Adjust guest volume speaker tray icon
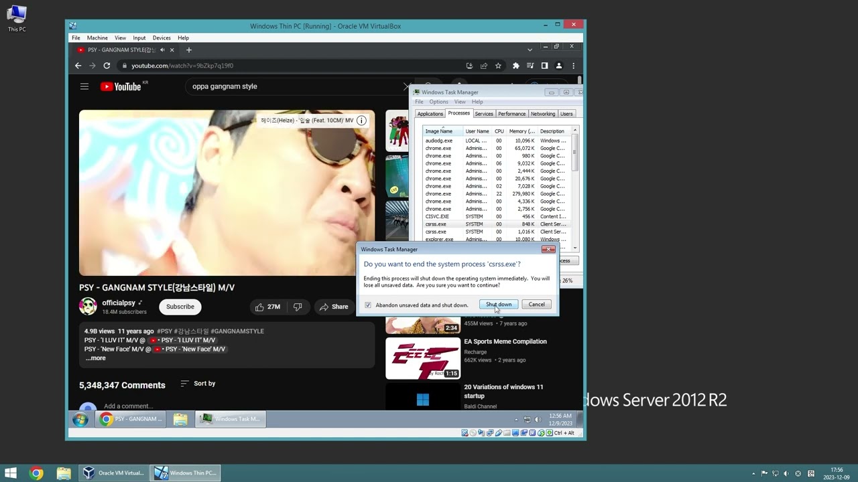Image resolution: width=858 pixels, height=482 pixels. coord(538,420)
